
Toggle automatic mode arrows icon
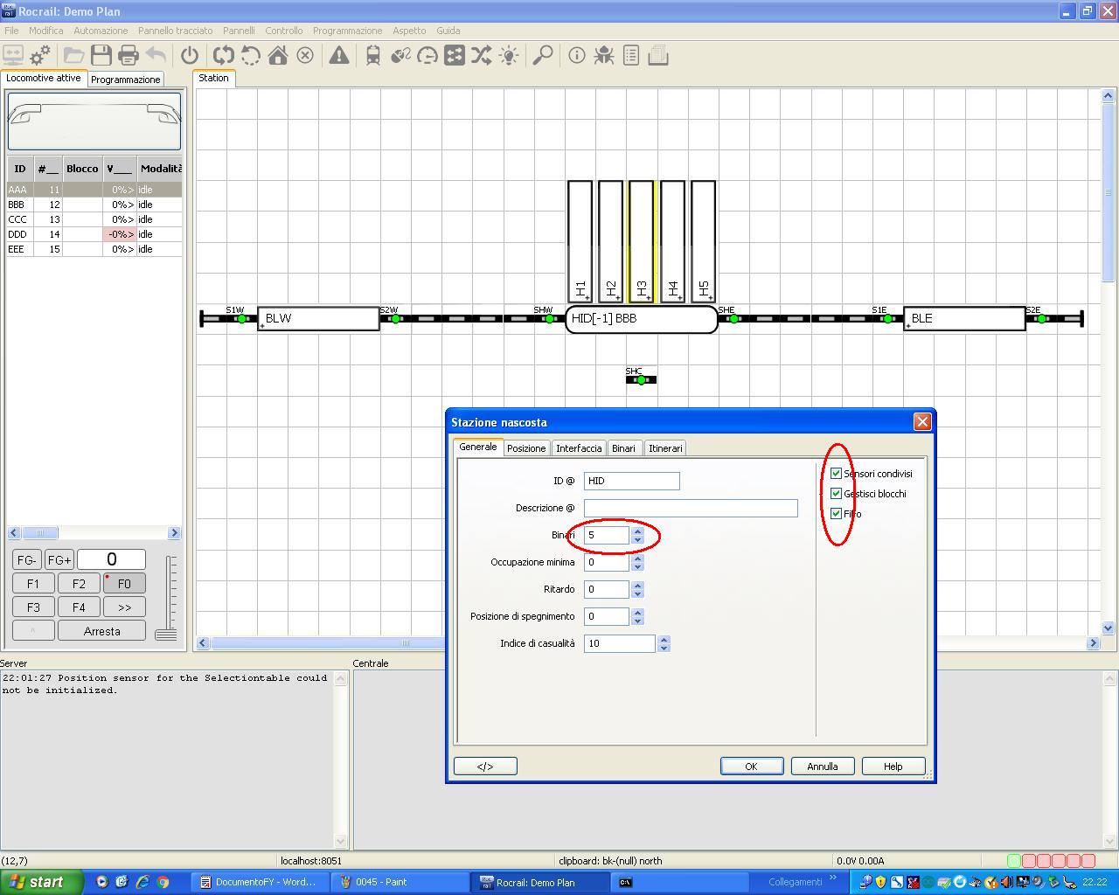coord(224,56)
